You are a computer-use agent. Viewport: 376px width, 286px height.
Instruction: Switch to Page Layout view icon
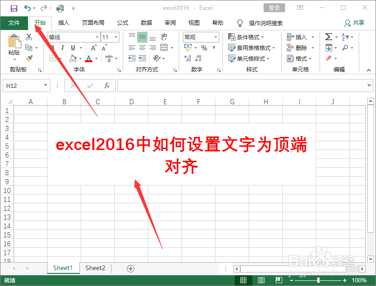point(261,280)
